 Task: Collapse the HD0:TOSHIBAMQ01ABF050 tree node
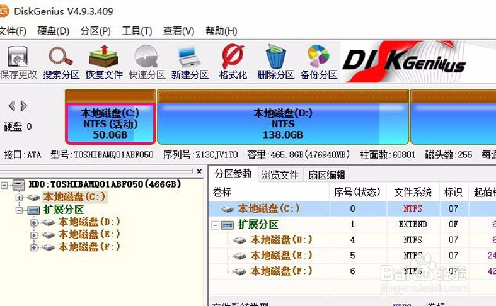click(4, 185)
